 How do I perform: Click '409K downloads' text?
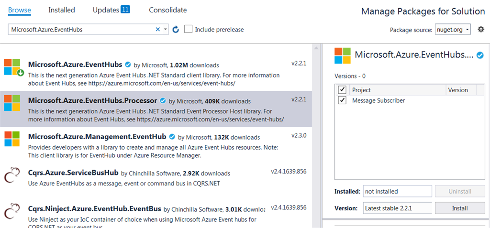tap(228, 101)
